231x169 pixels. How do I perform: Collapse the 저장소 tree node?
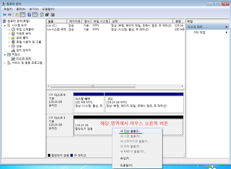(5, 55)
